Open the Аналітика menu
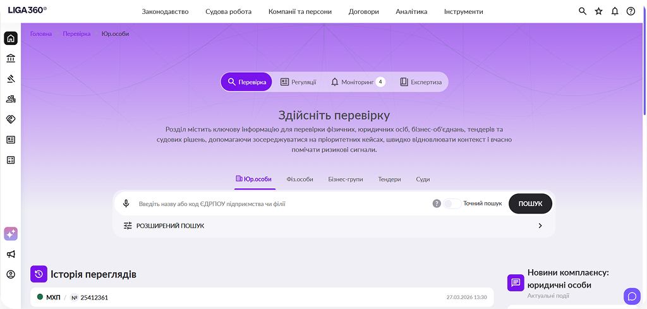Viewport: 647px width, 309px height. click(411, 11)
